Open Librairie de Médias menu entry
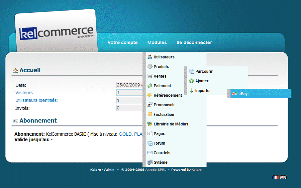The image size is (301, 188). (171, 124)
